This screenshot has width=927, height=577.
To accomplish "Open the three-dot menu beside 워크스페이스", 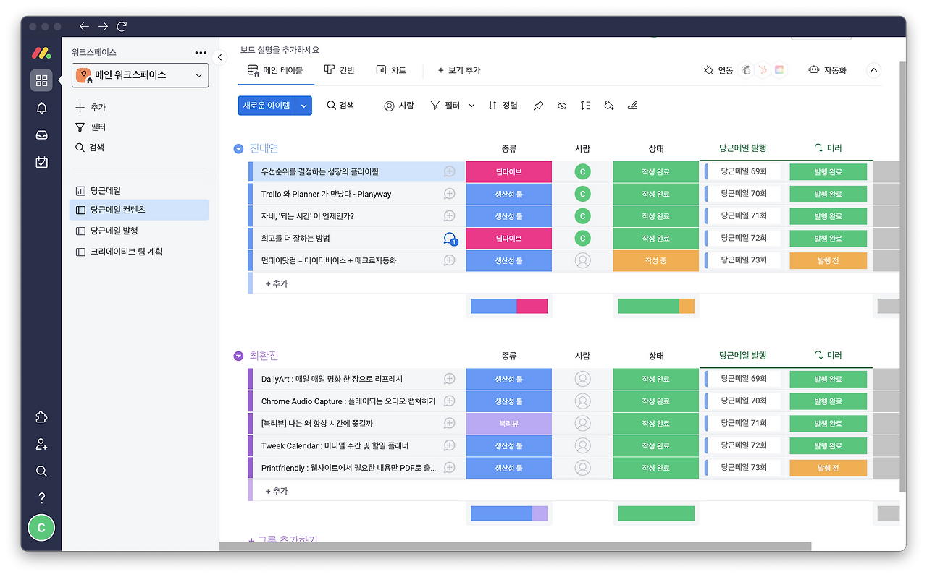I will click(201, 52).
